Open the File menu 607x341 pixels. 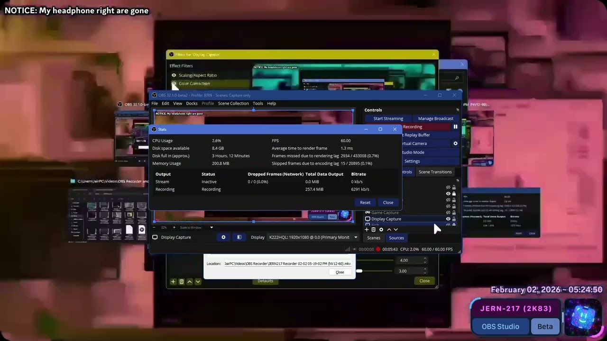[155, 103]
